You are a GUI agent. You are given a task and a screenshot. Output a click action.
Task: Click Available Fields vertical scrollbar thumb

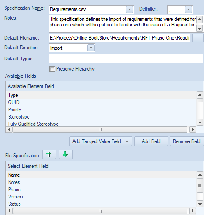(200, 100)
